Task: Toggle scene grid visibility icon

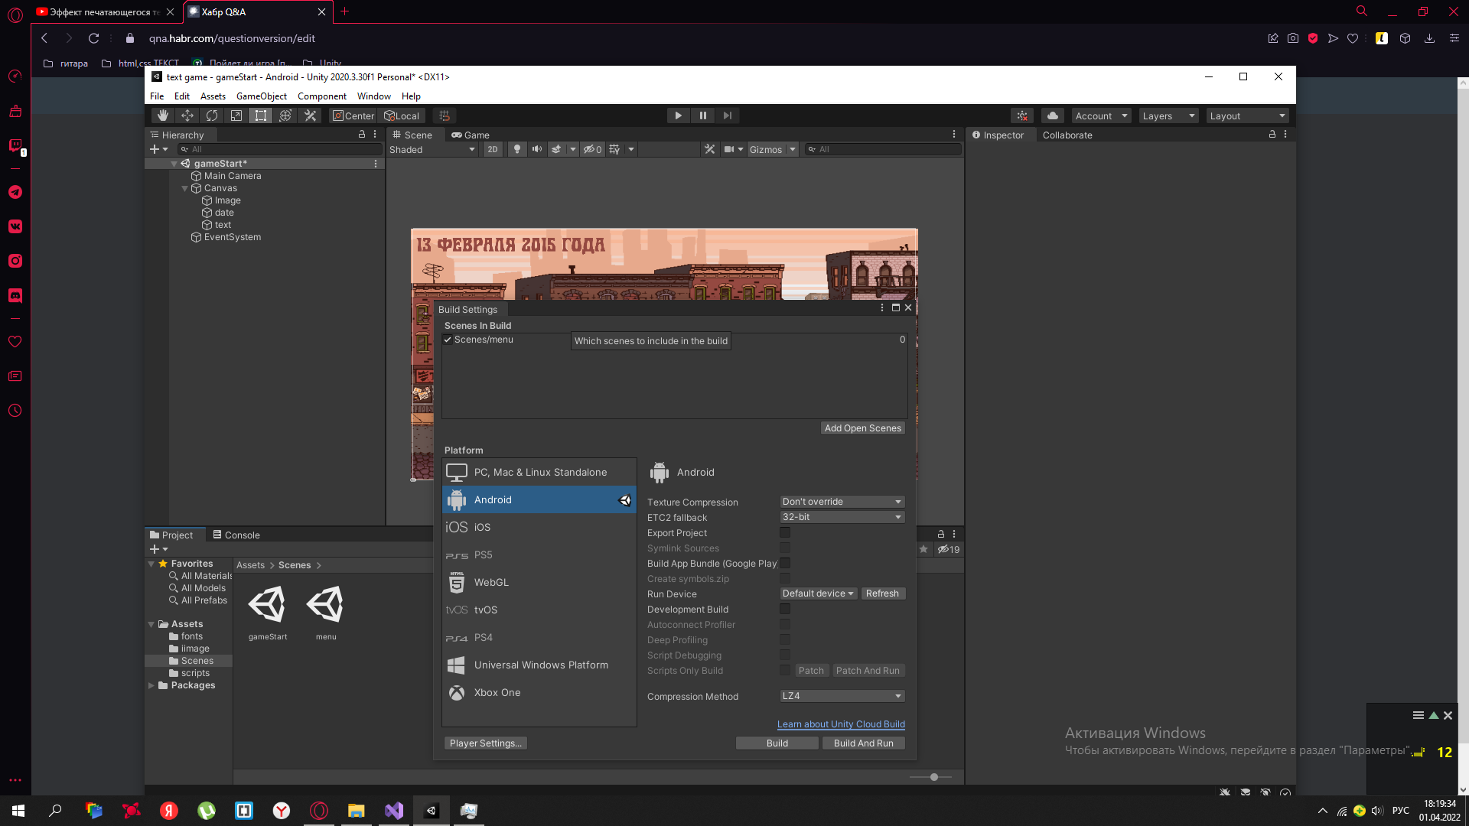Action: tap(614, 149)
